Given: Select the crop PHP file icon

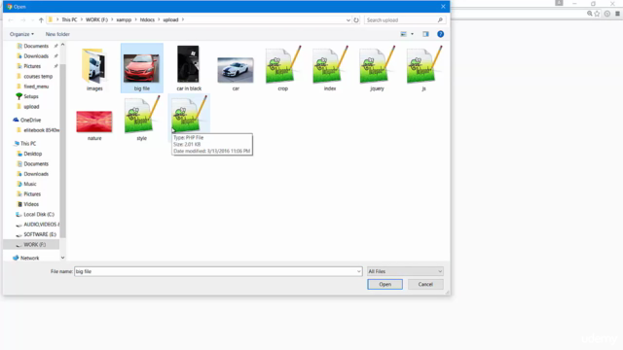Looking at the screenshot, I should coord(282,65).
